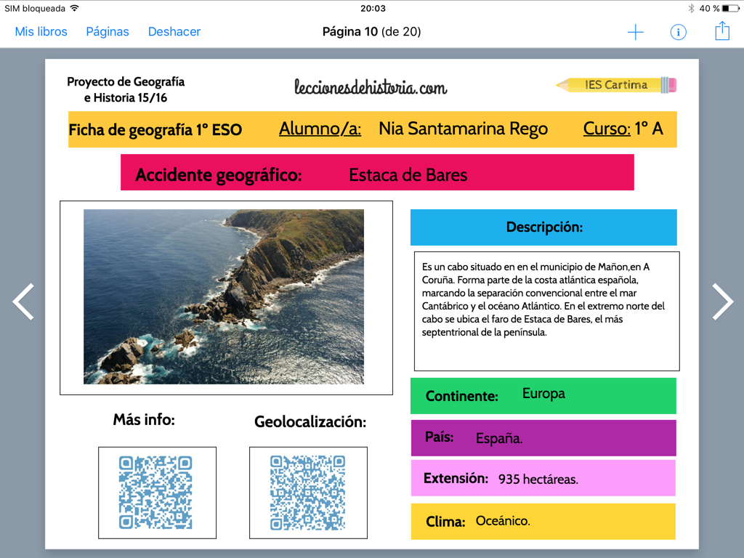Tap the description paragraph text box
The height and width of the screenshot is (558, 744).
point(546,311)
